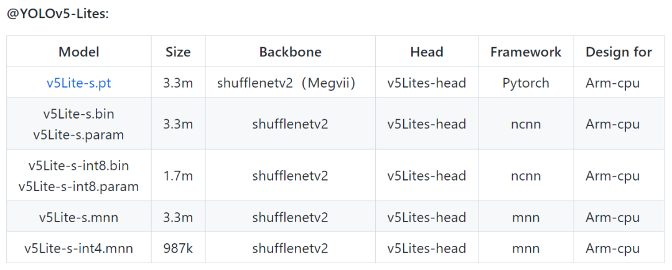Select the @YOLOv5-Lites heading text
Viewport: 672px width, 270px height.
coord(57,14)
